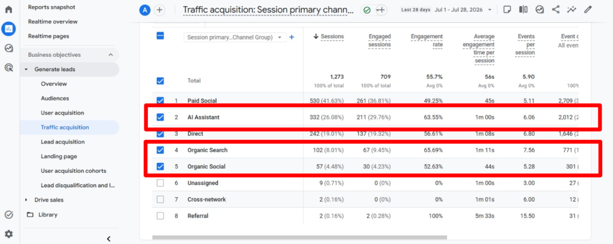Uncheck the Paid Social row checkbox
The height and width of the screenshot is (244, 613).
(x=160, y=100)
